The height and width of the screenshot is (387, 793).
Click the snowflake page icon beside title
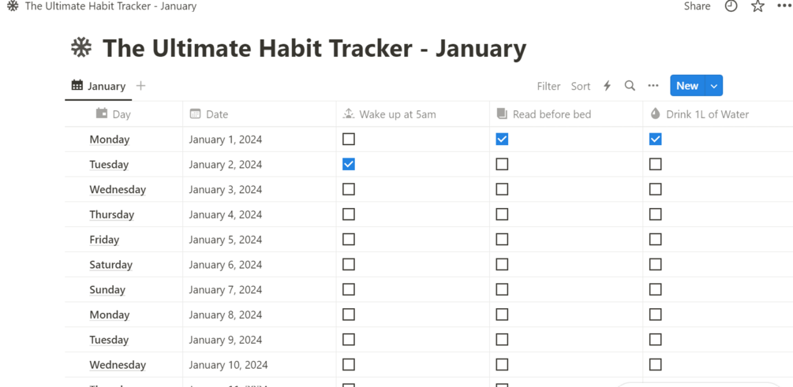click(81, 48)
